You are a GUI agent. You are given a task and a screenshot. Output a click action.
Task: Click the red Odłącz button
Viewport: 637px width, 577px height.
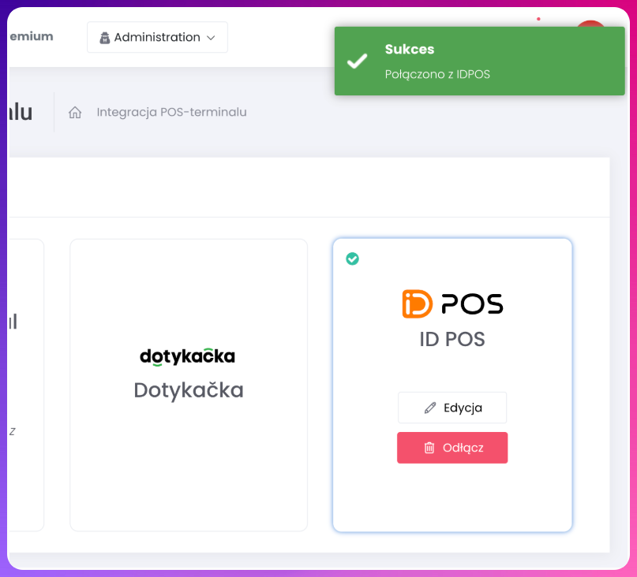452,447
